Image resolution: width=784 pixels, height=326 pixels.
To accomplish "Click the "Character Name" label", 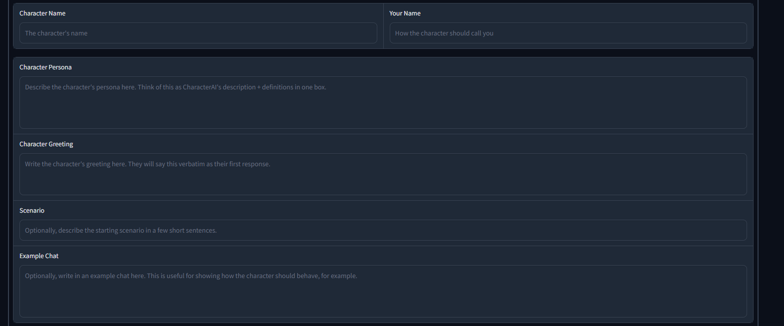I will click(42, 13).
